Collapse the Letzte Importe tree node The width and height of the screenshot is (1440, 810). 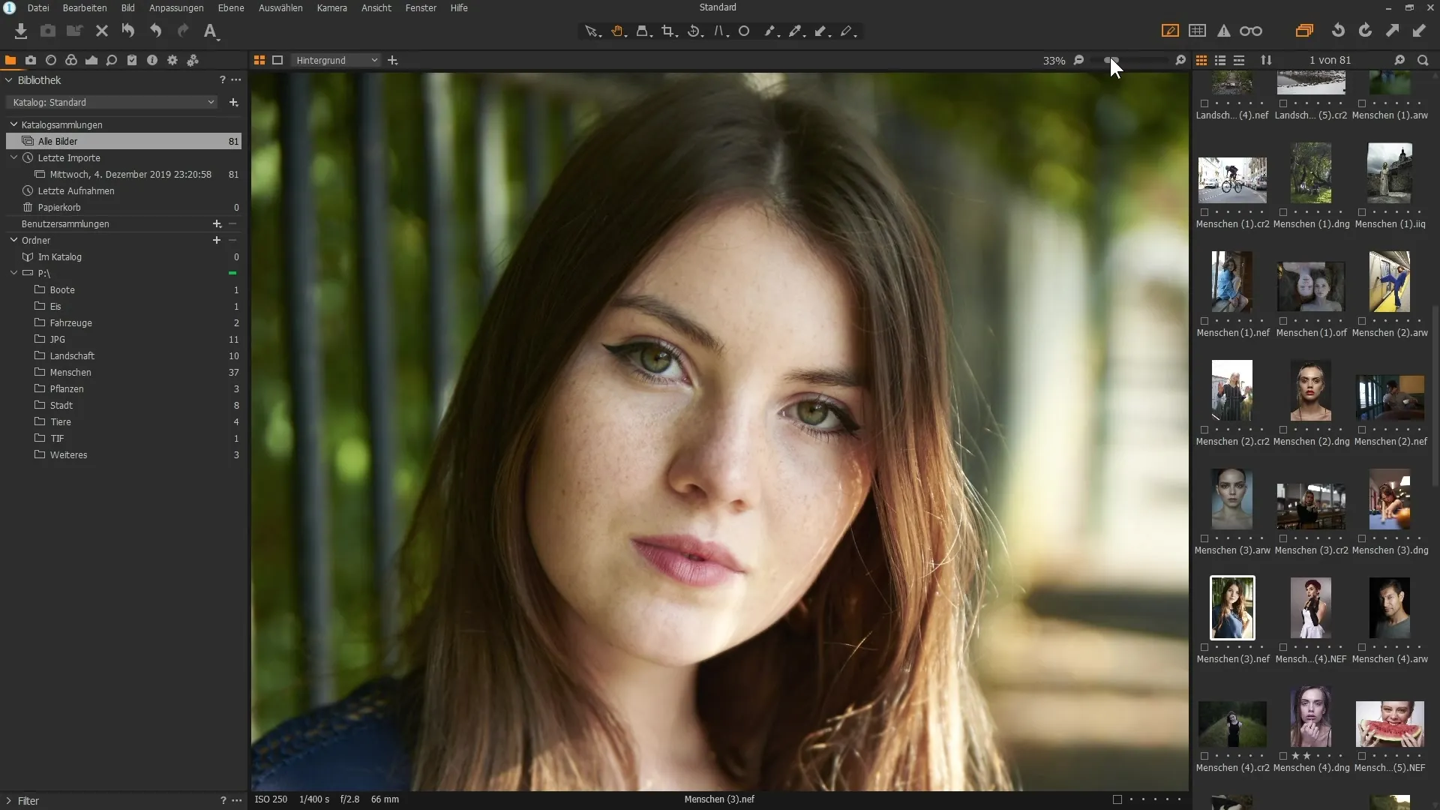point(13,157)
